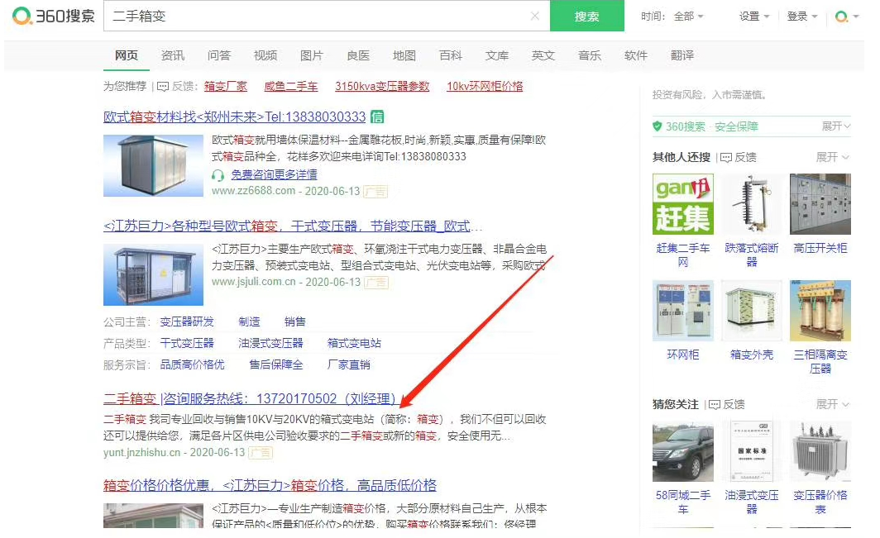This screenshot has width=880, height=538.
Task: Open the 欧式箱变材料找<郑州未来> result title
Action: click(x=235, y=117)
